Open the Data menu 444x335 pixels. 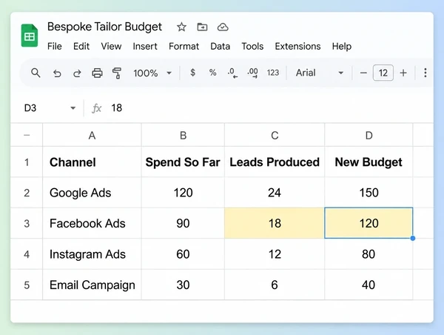[x=220, y=46]
